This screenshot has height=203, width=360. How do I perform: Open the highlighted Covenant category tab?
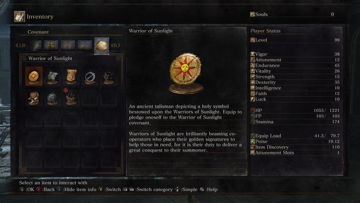coord(102,46)
